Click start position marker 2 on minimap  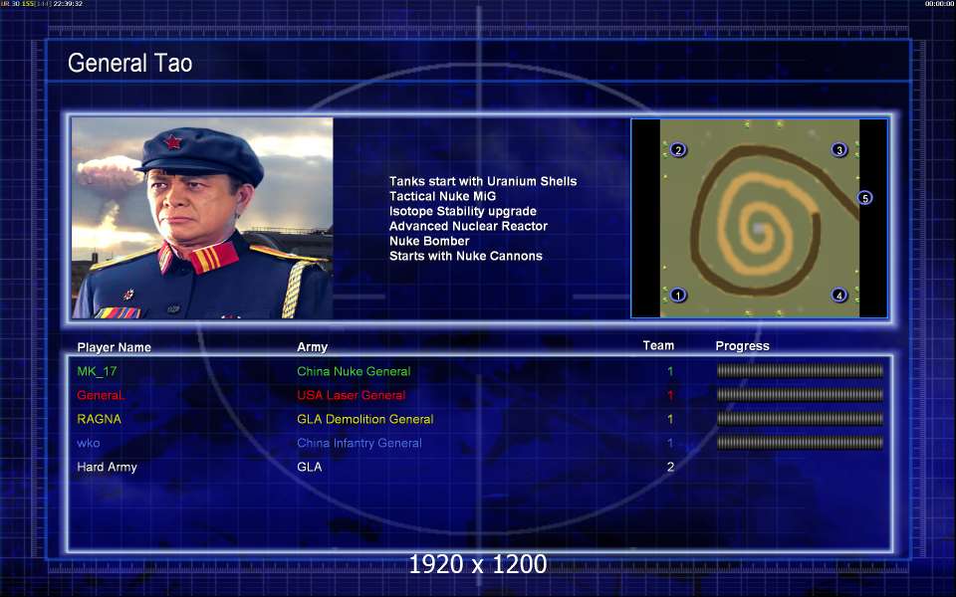pos(678,150)
